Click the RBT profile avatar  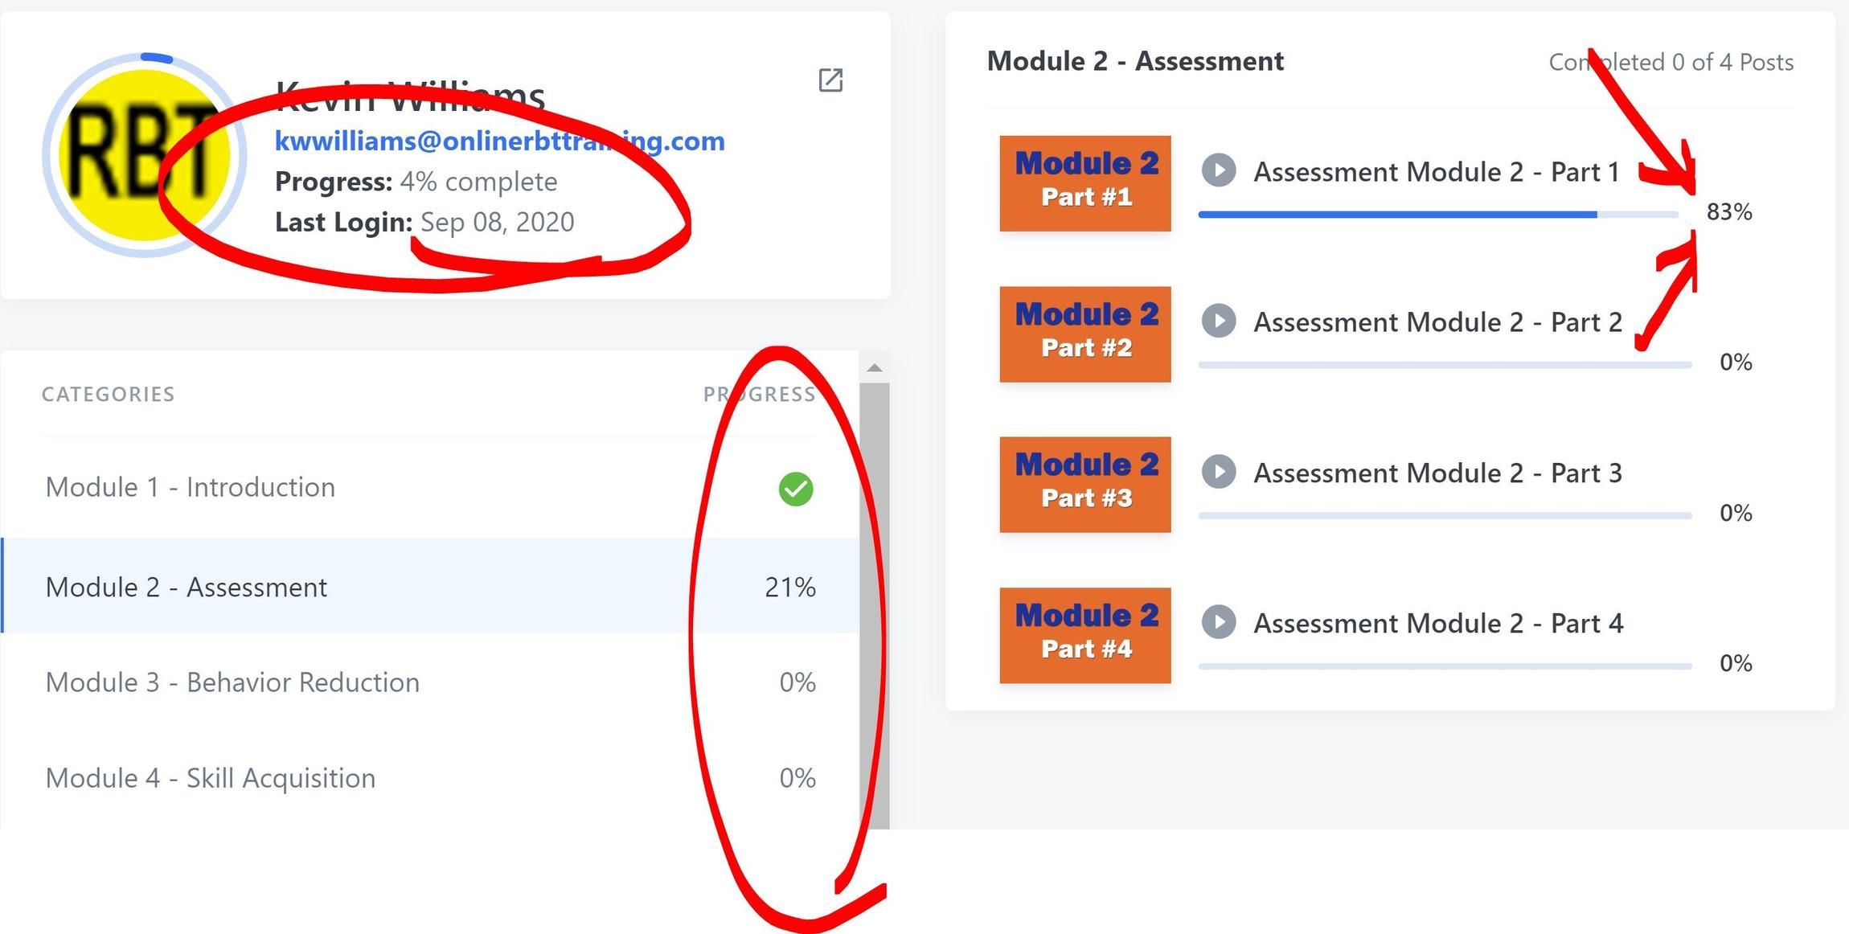[x=145, y=155]
